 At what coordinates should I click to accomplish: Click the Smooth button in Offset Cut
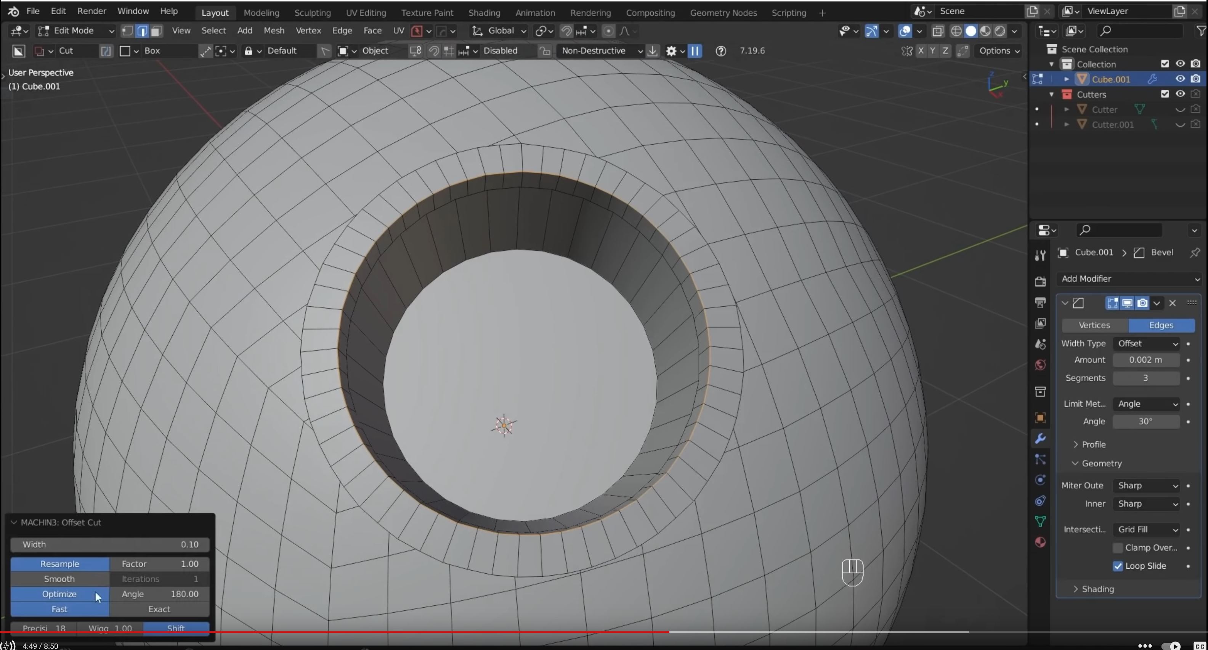click(59, 579)
